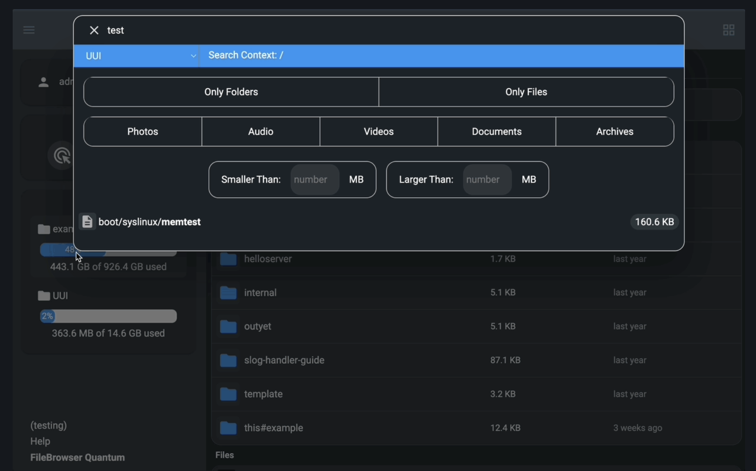Screen dimensions: 756x471
Task: Click the user profile icon in sidebar
Action: click(x=43, y=82)
